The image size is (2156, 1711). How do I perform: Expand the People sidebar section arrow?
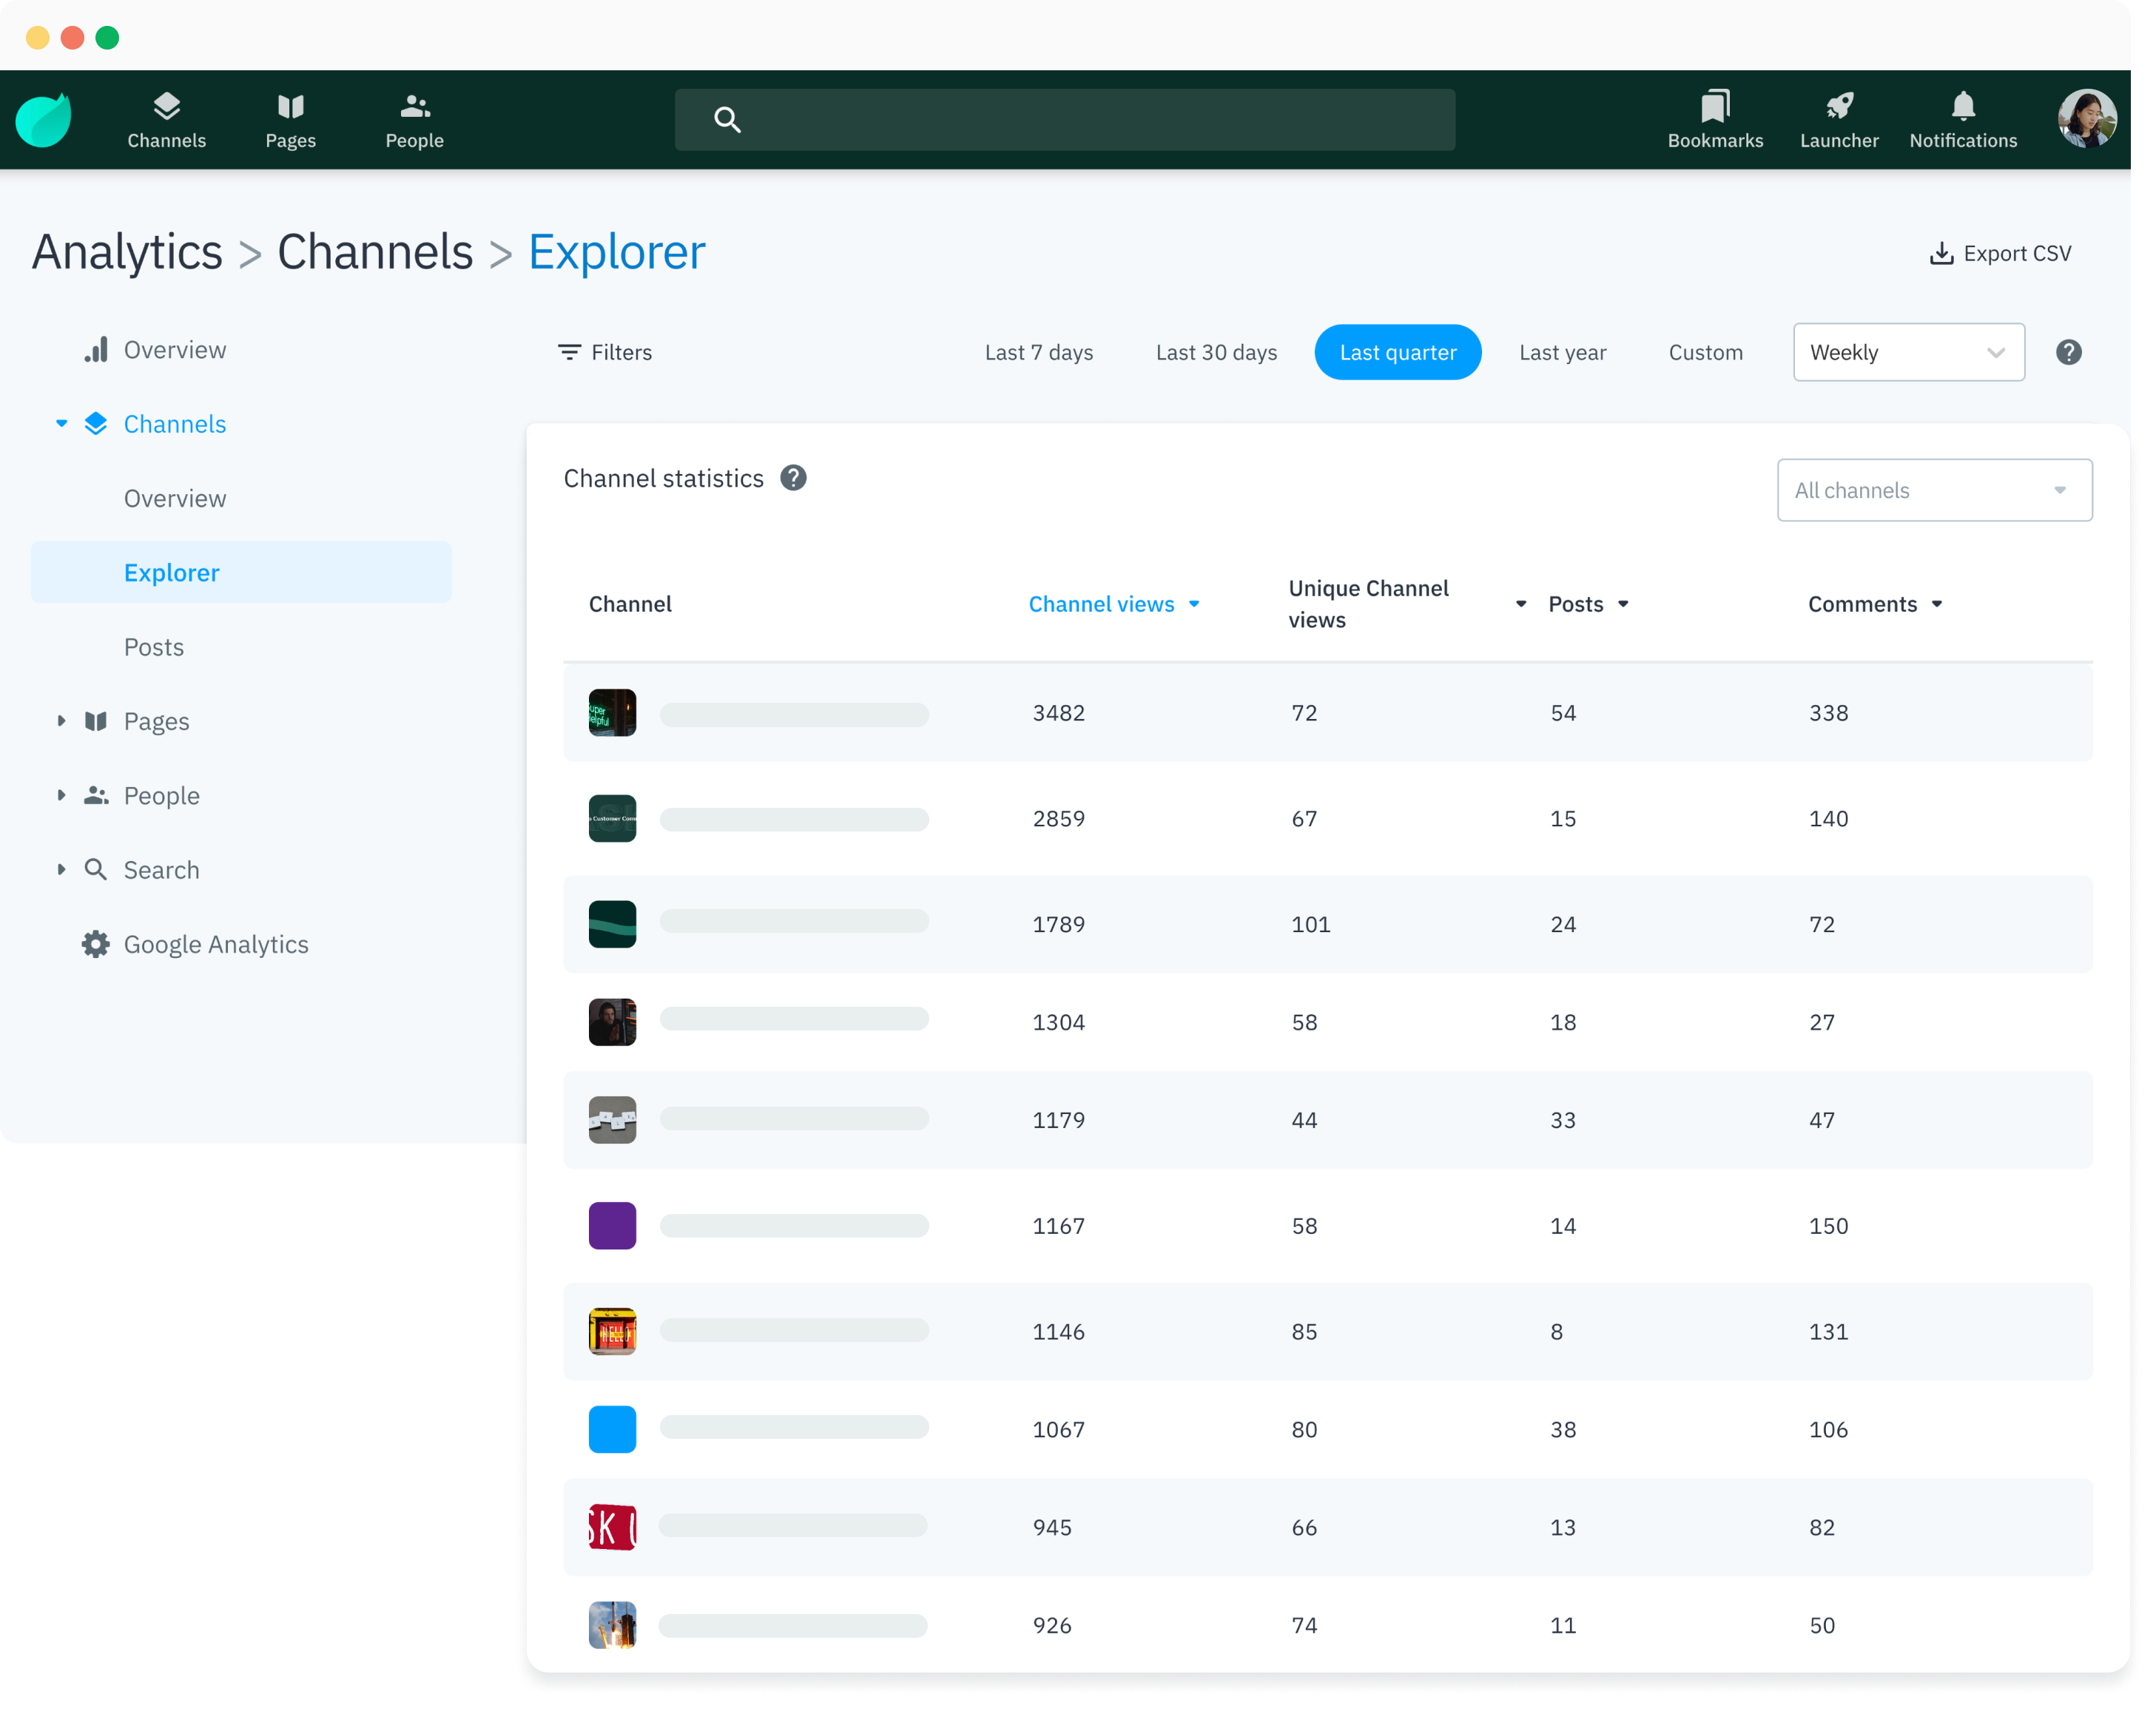point(62,795)
